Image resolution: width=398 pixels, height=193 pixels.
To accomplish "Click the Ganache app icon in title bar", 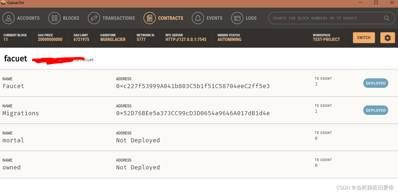I will [3, 3].
